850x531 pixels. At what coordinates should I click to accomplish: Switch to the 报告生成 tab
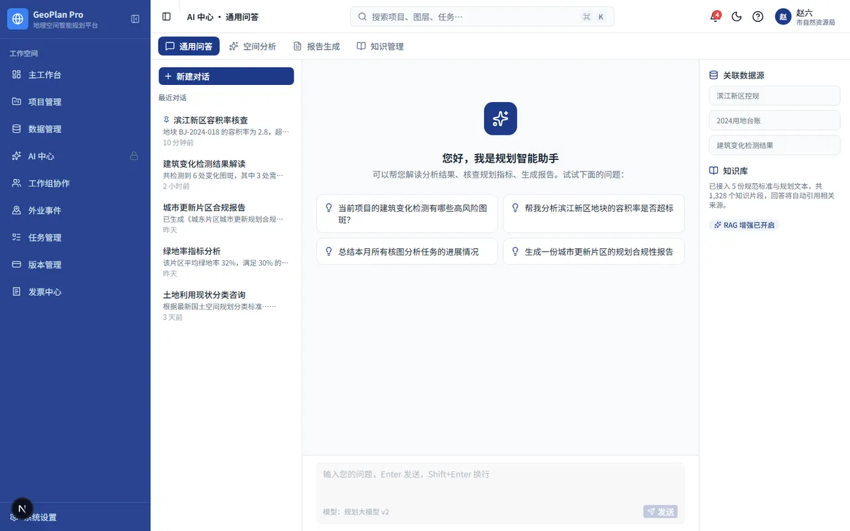tap(316, 46)
